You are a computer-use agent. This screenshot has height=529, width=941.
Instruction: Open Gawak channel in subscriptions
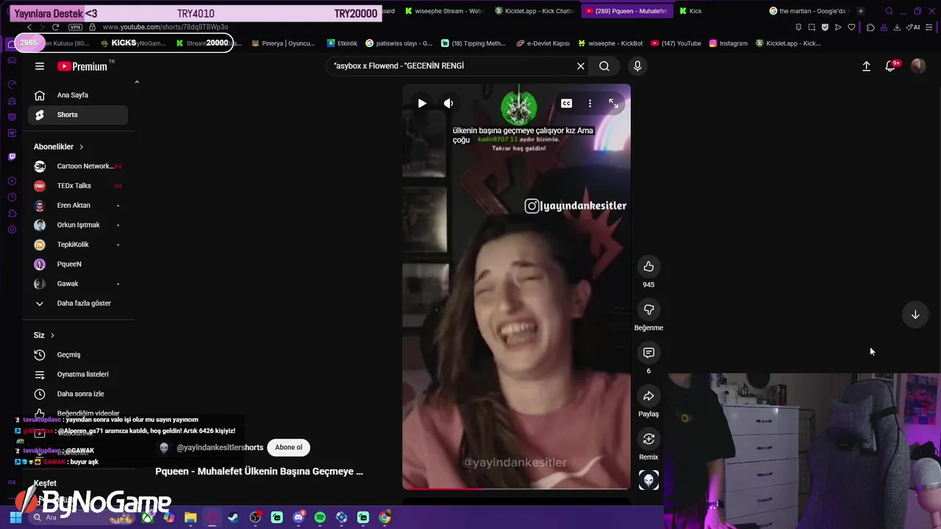78,284
